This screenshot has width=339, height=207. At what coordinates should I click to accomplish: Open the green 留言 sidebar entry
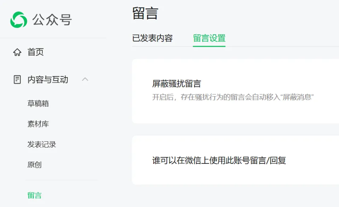pyautogui.click(x=34, y=195)
